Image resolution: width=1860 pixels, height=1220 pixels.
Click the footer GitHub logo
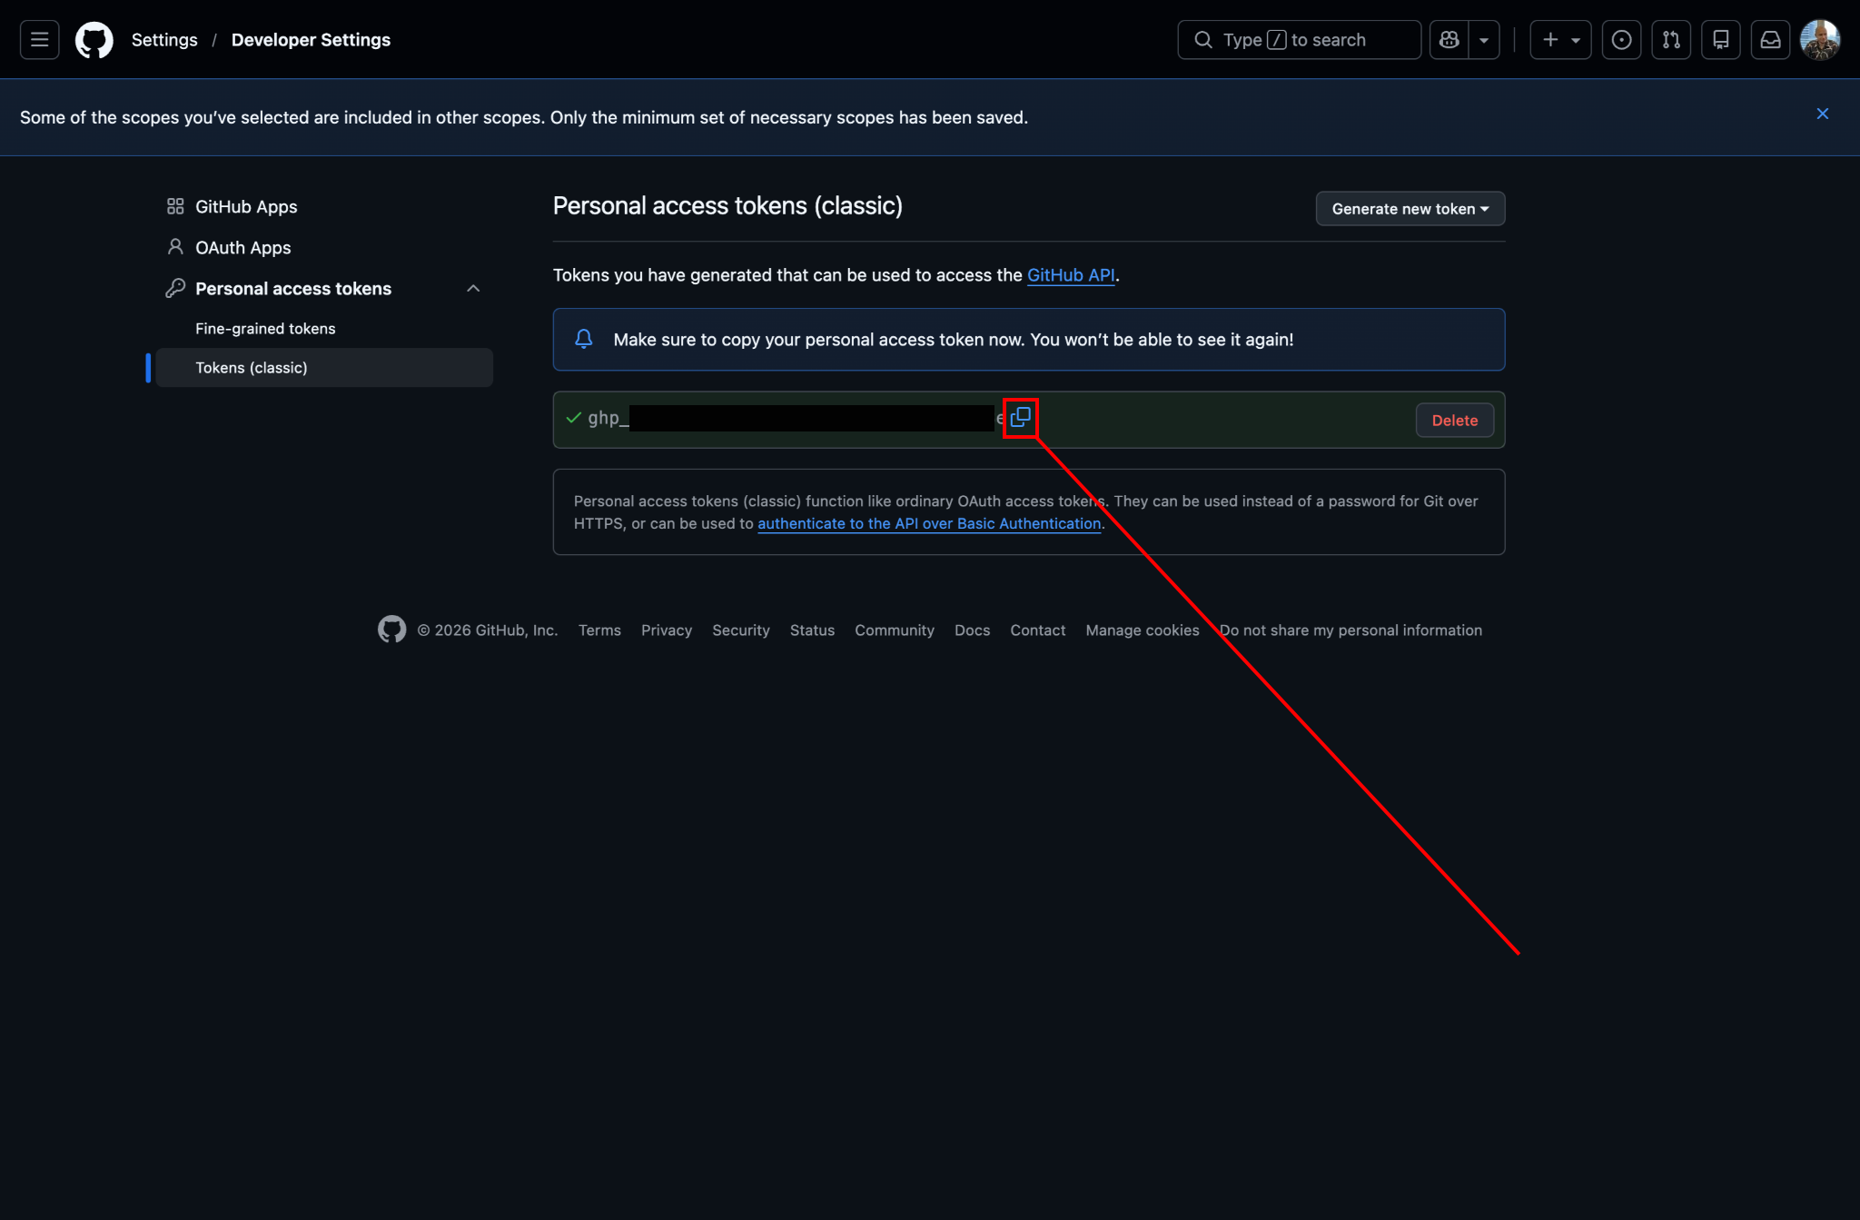[391, 630]
